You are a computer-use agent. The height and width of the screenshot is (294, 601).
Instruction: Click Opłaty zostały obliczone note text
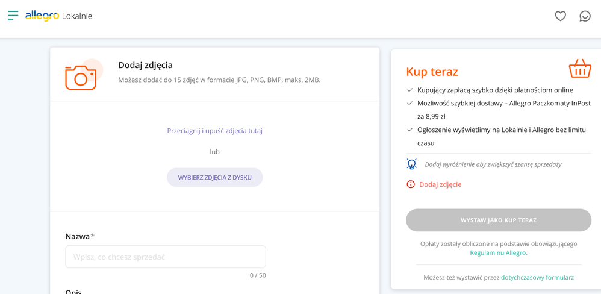(x=499, y=248)
